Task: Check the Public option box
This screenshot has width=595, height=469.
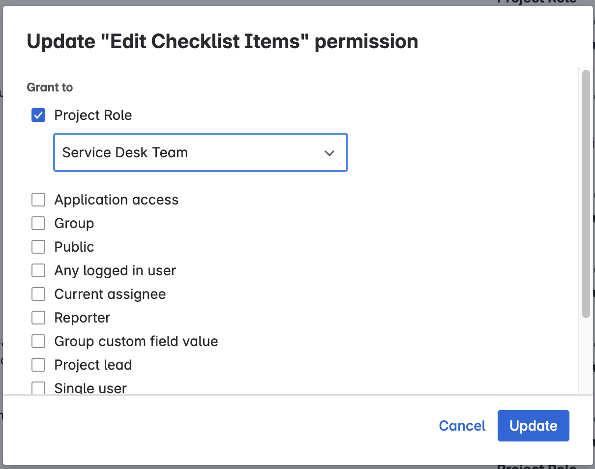Action: (38, 247)
